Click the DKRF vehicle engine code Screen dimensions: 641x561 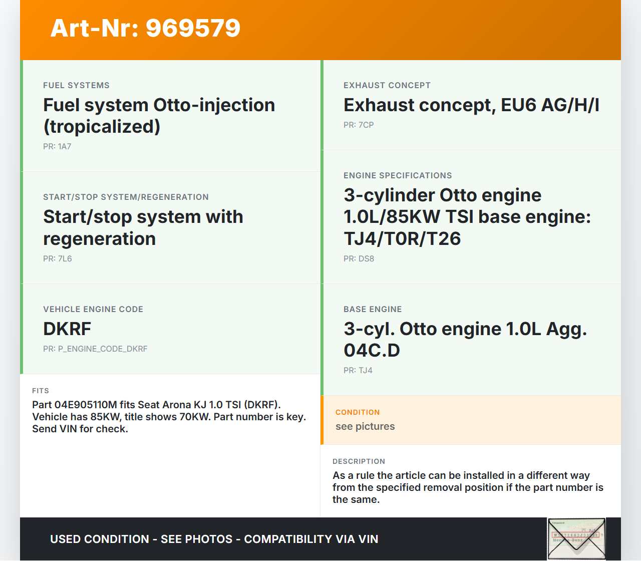(67, 329)
